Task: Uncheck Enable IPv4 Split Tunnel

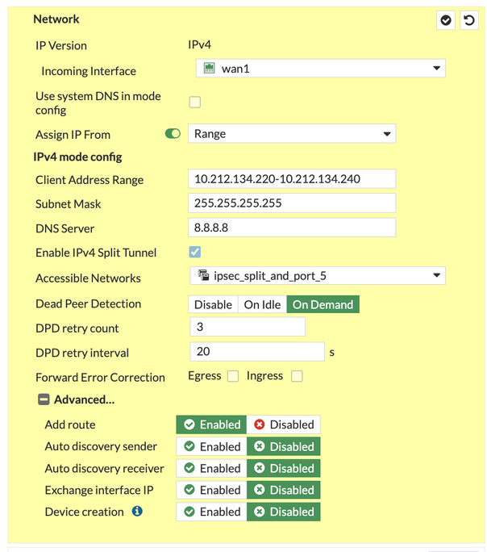Action: click(x=195, y=252)
